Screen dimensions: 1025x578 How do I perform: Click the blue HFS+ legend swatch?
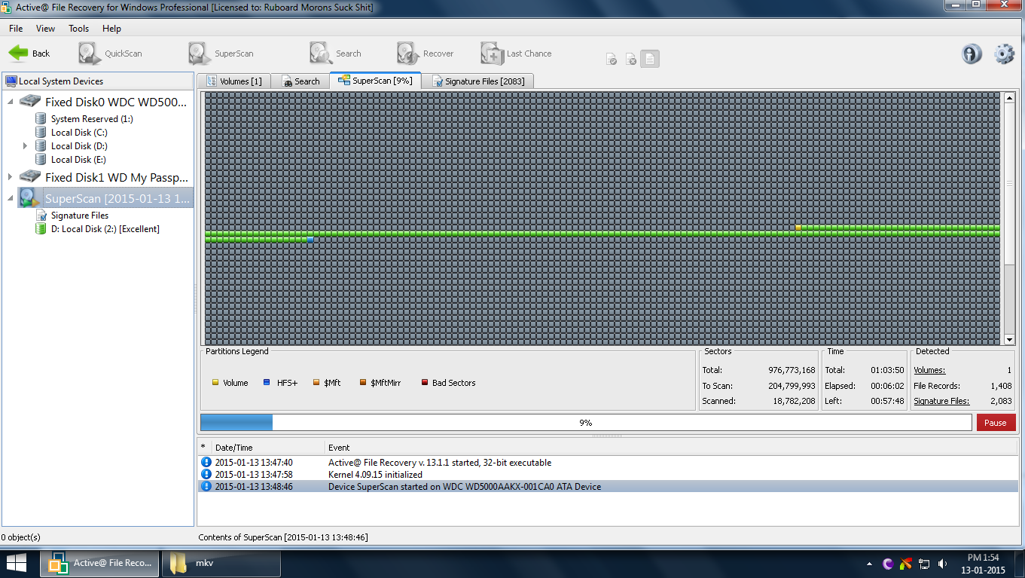click(x=267, y=383)
